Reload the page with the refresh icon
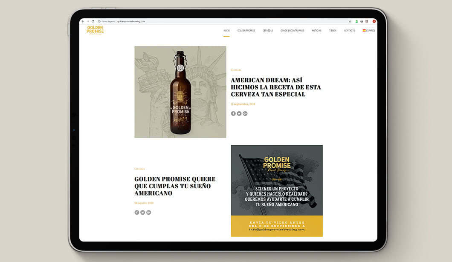 click(x=93, y=21)
